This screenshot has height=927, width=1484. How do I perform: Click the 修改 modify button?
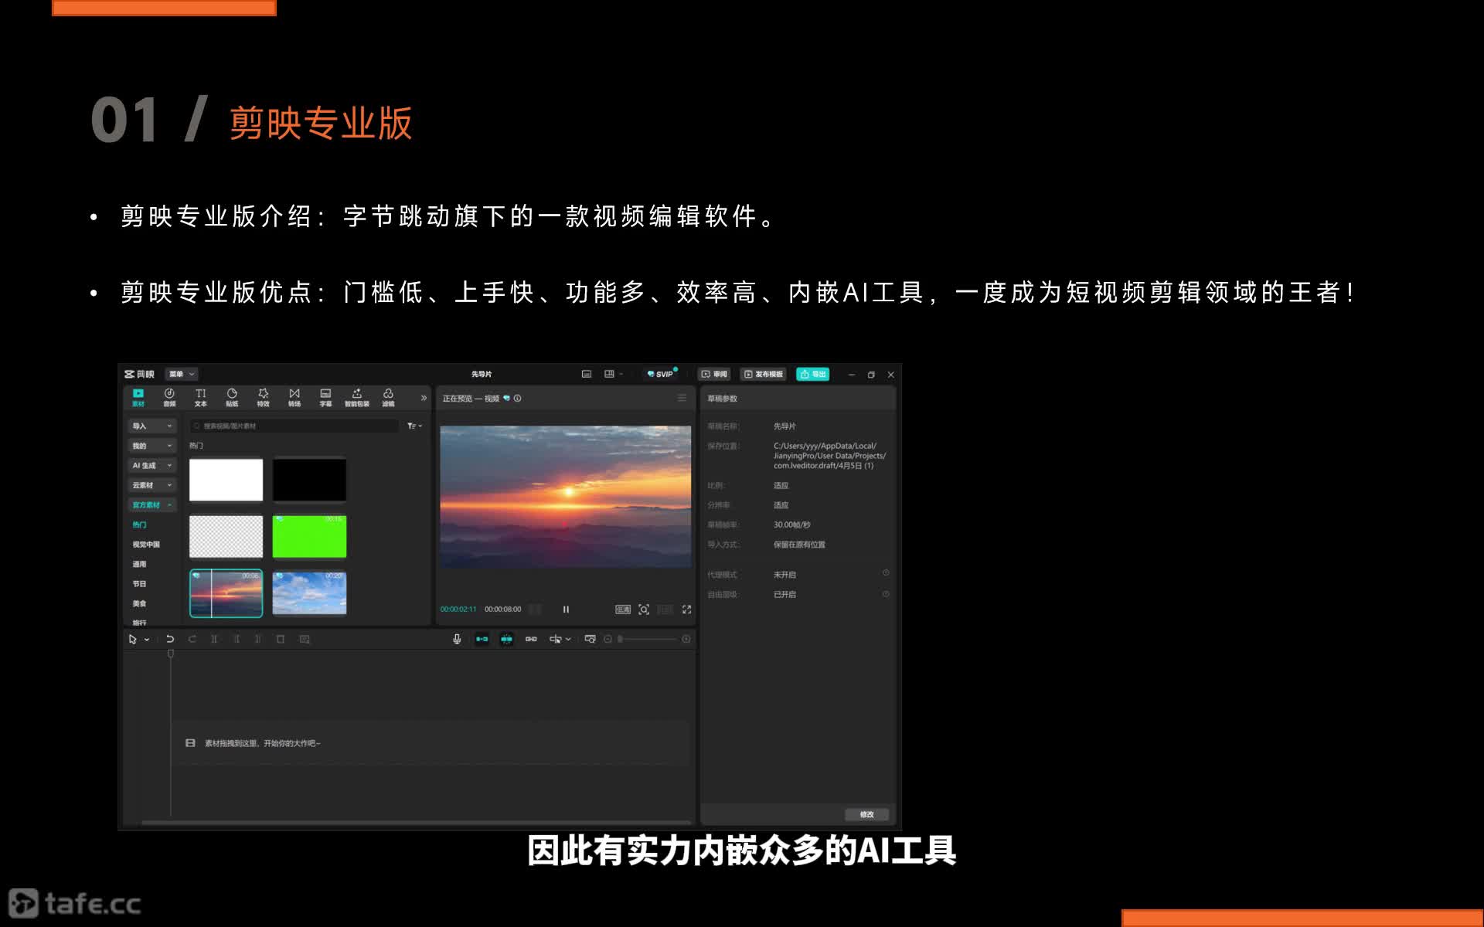pyautogui.click(x=867, y=814)
